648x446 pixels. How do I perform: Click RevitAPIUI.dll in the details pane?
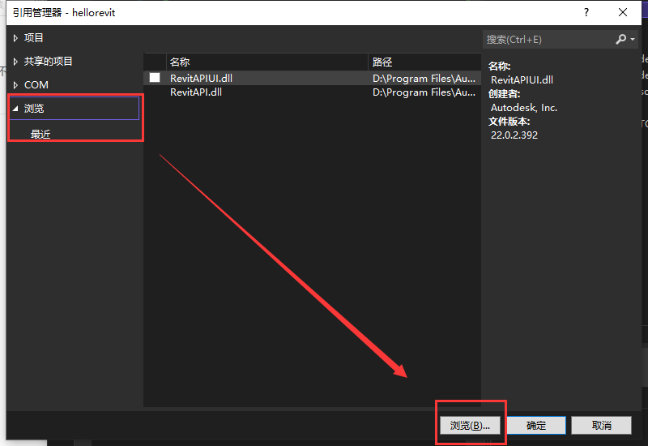522,79
